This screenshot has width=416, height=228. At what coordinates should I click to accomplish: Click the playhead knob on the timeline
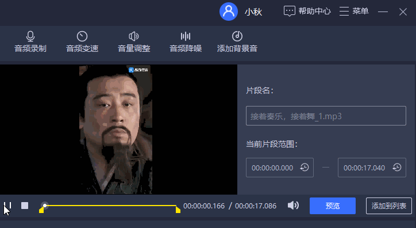[45, 206]
